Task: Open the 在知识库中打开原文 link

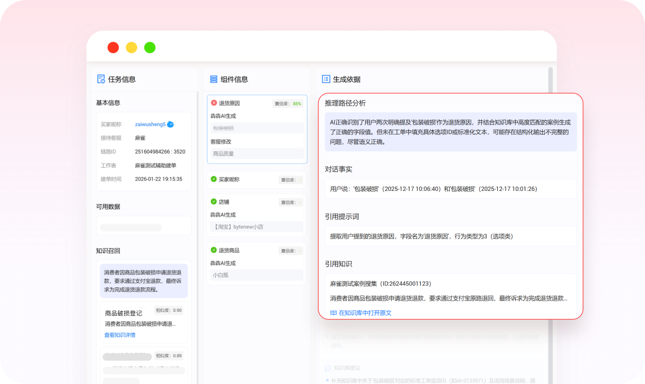Action: tap(365, 313)
